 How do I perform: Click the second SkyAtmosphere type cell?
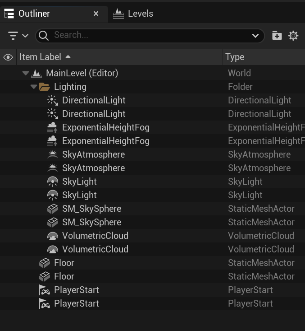(x=259, y=168)
